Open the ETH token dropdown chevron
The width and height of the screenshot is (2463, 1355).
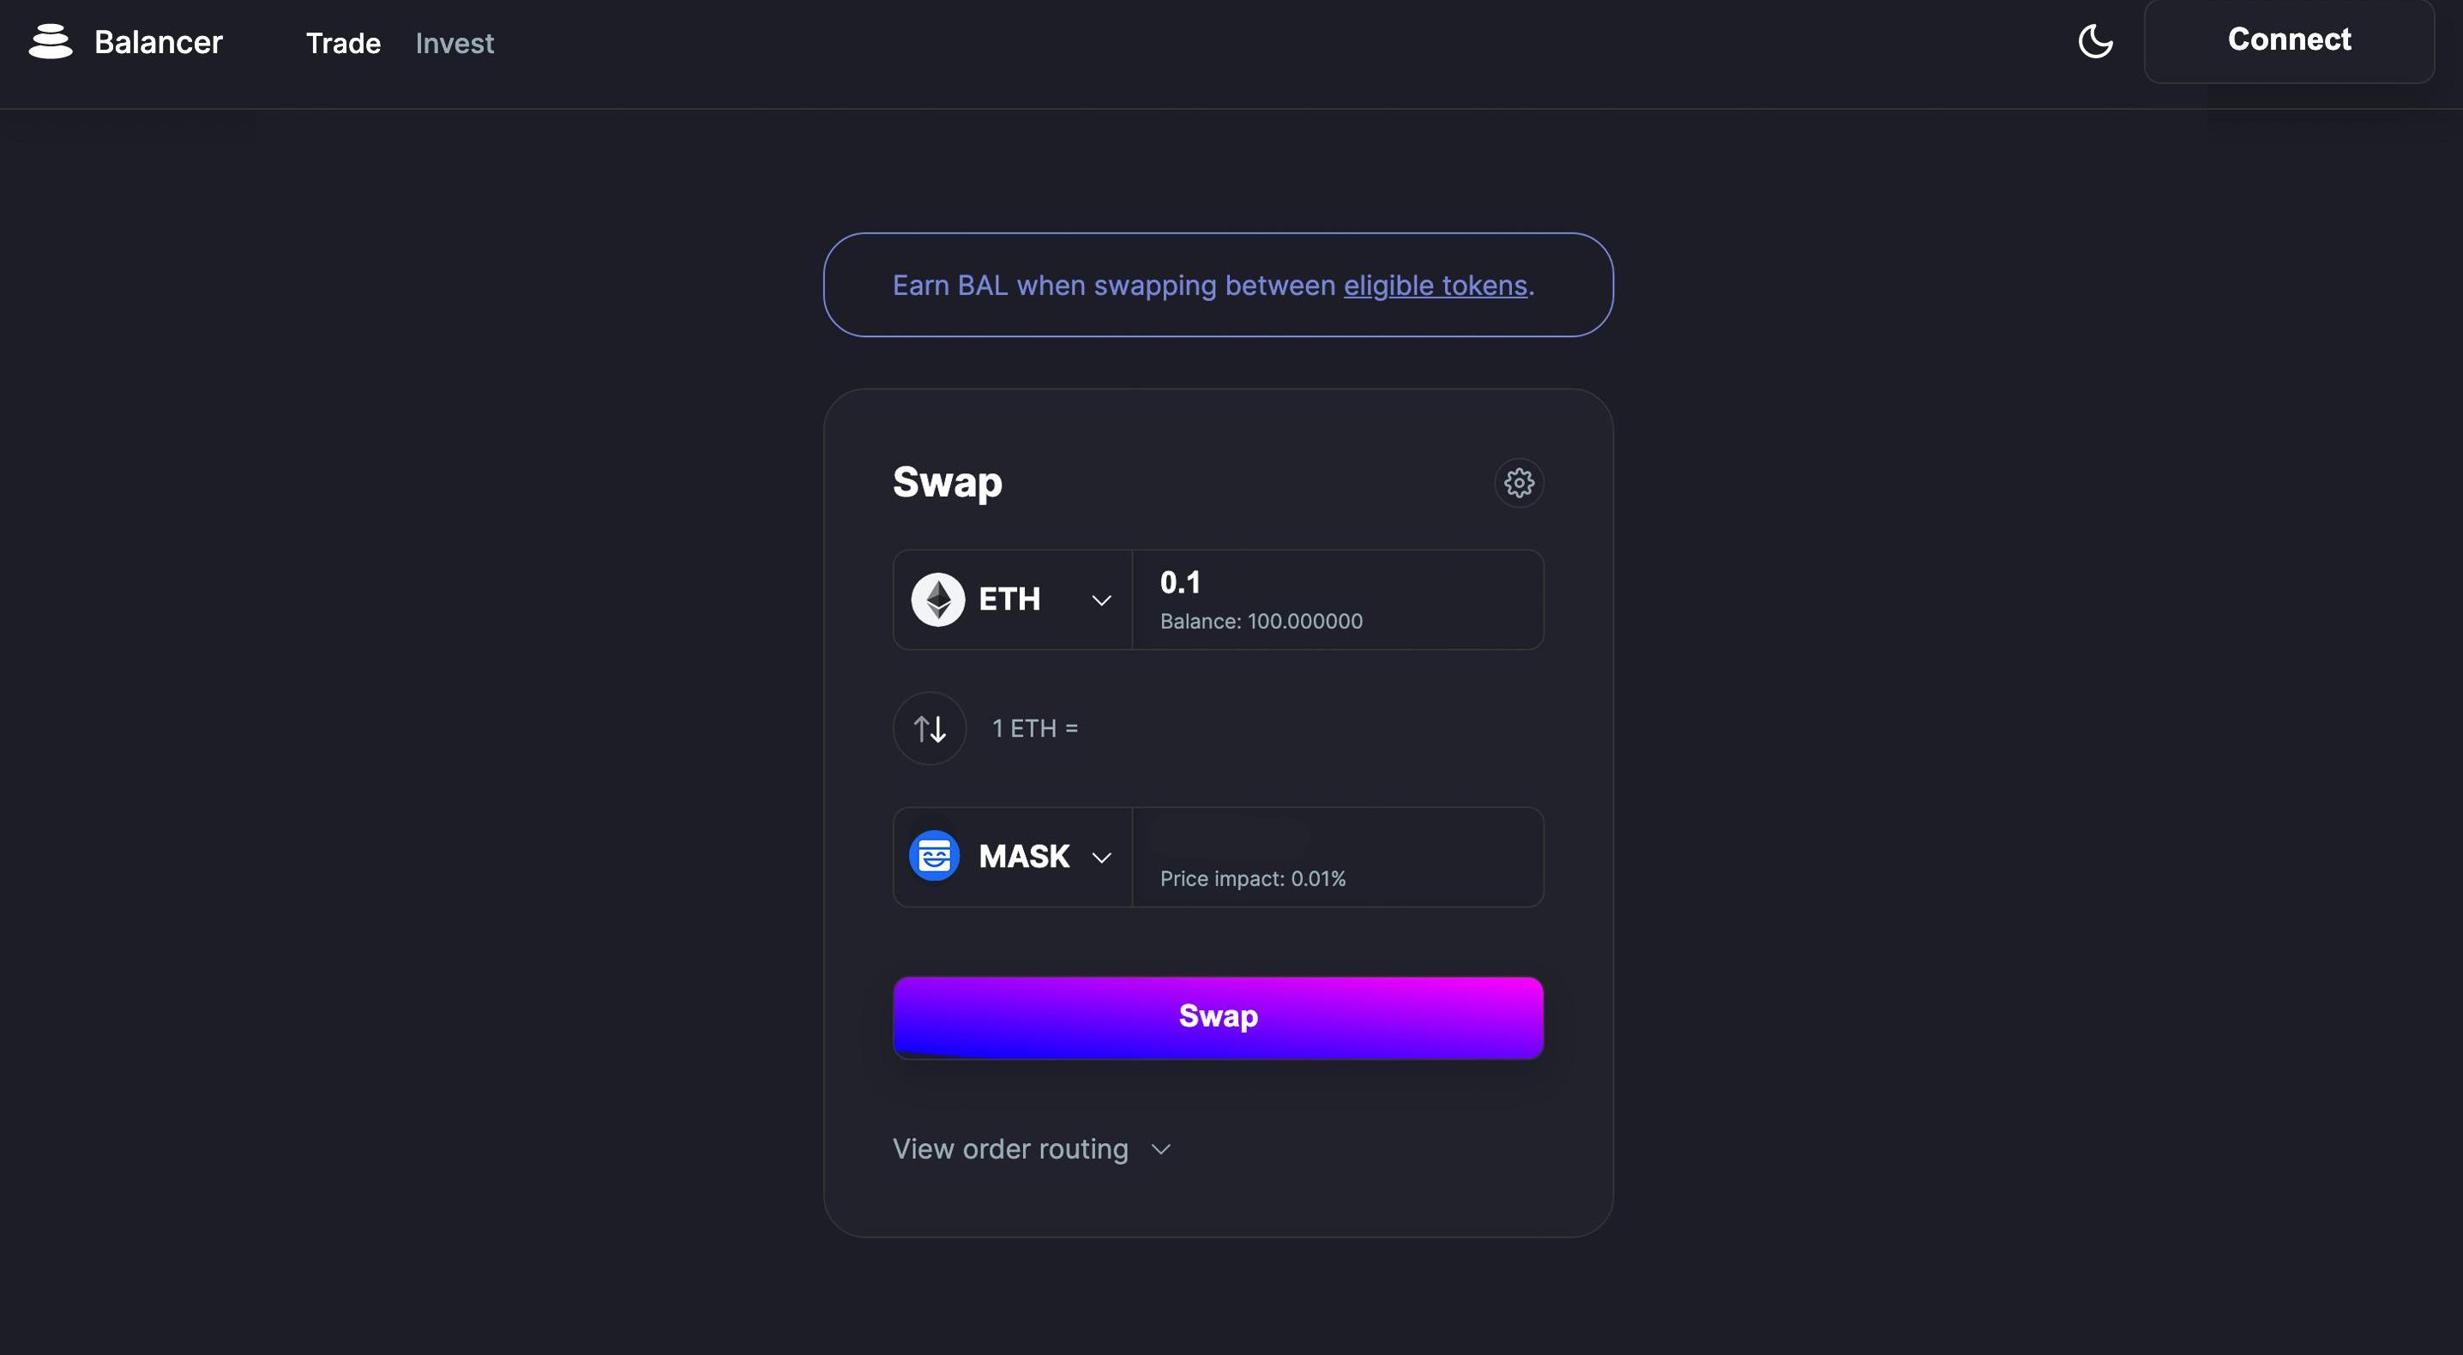point(1101,600)
